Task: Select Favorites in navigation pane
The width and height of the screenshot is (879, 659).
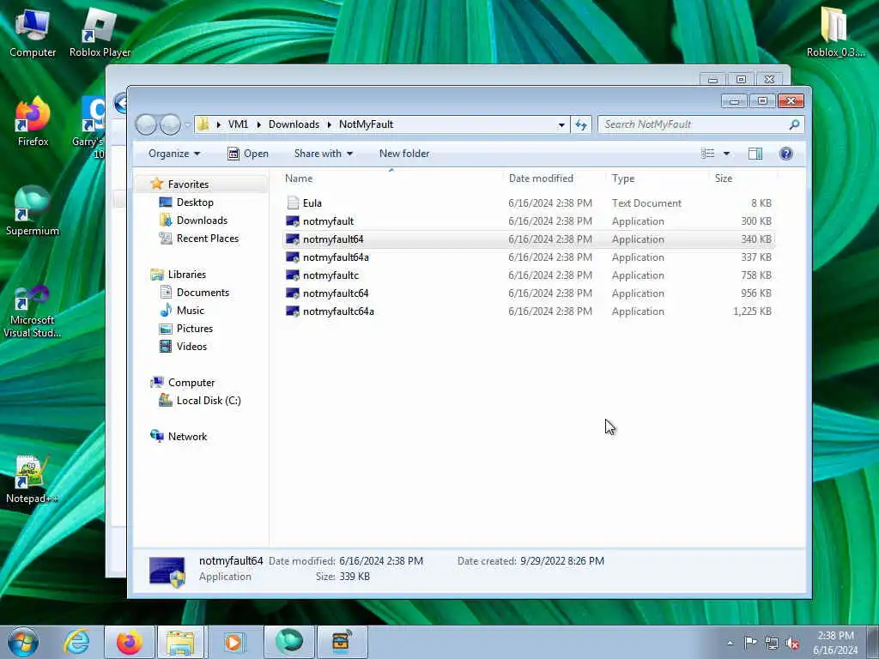Action: (x=188, y=184)
